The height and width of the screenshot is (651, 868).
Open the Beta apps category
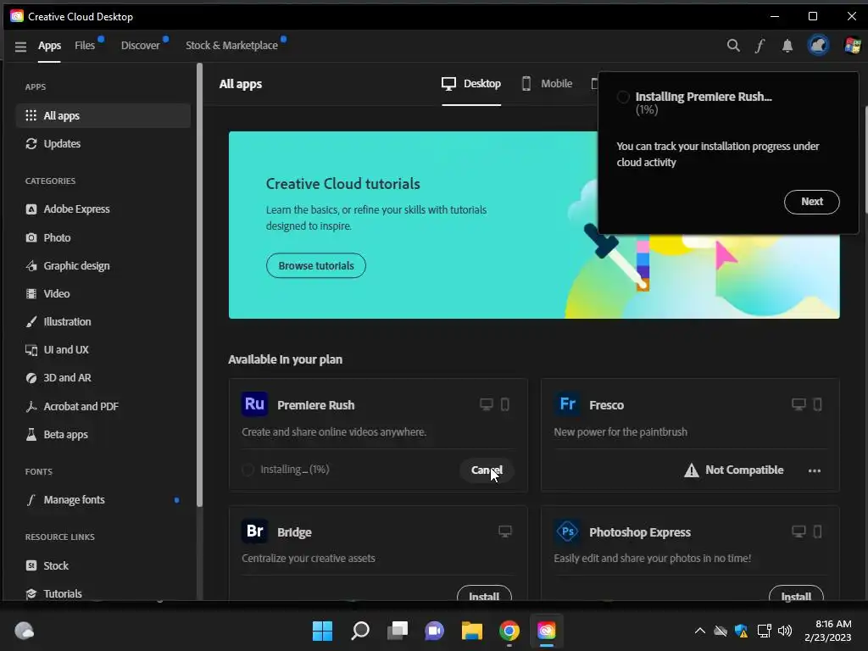click(103, 435)
